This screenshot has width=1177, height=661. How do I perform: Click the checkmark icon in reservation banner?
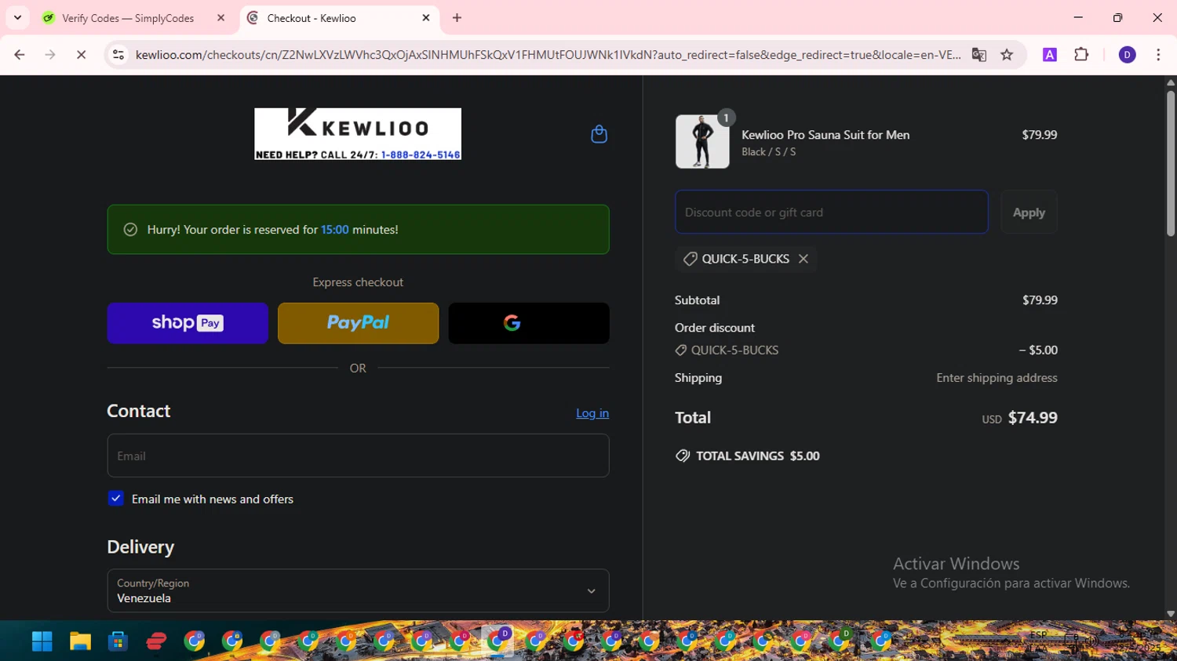coord(130,230)
